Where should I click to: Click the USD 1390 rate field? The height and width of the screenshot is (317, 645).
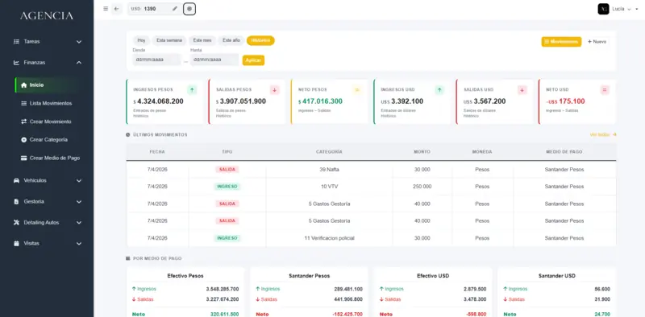[155, 9]
